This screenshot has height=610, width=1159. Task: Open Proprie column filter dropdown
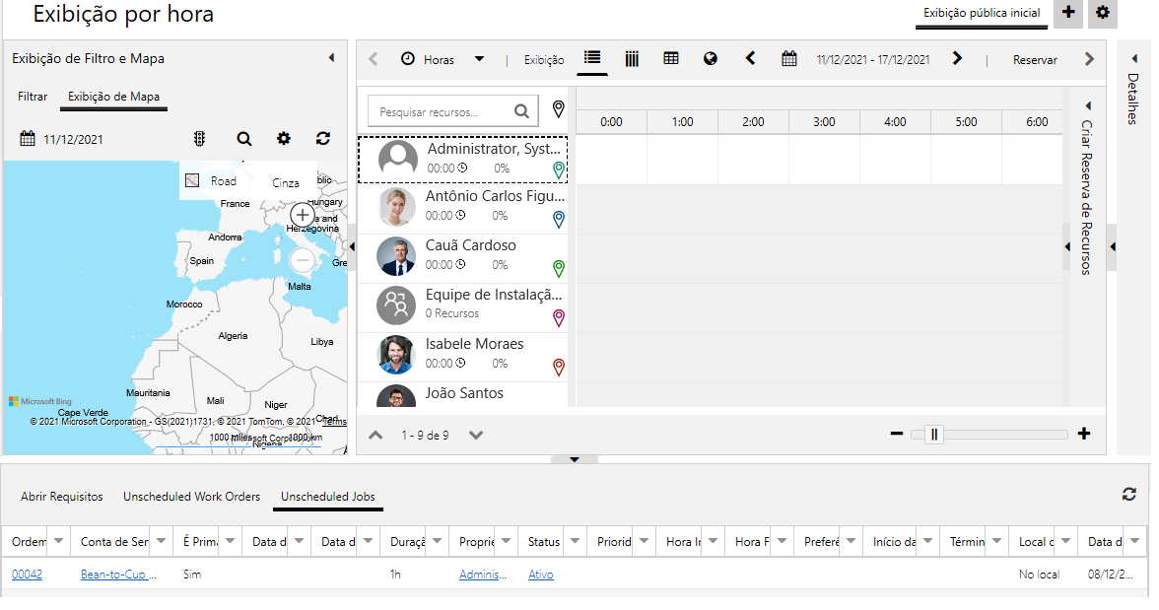pyautogui.click(x=506, y=541)
